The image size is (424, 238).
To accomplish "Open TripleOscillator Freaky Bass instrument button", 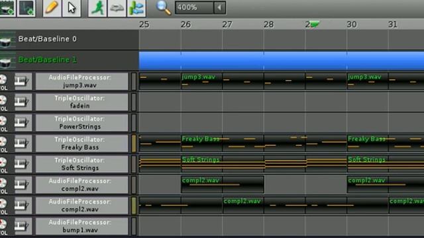I will click(x=81, y=143).
